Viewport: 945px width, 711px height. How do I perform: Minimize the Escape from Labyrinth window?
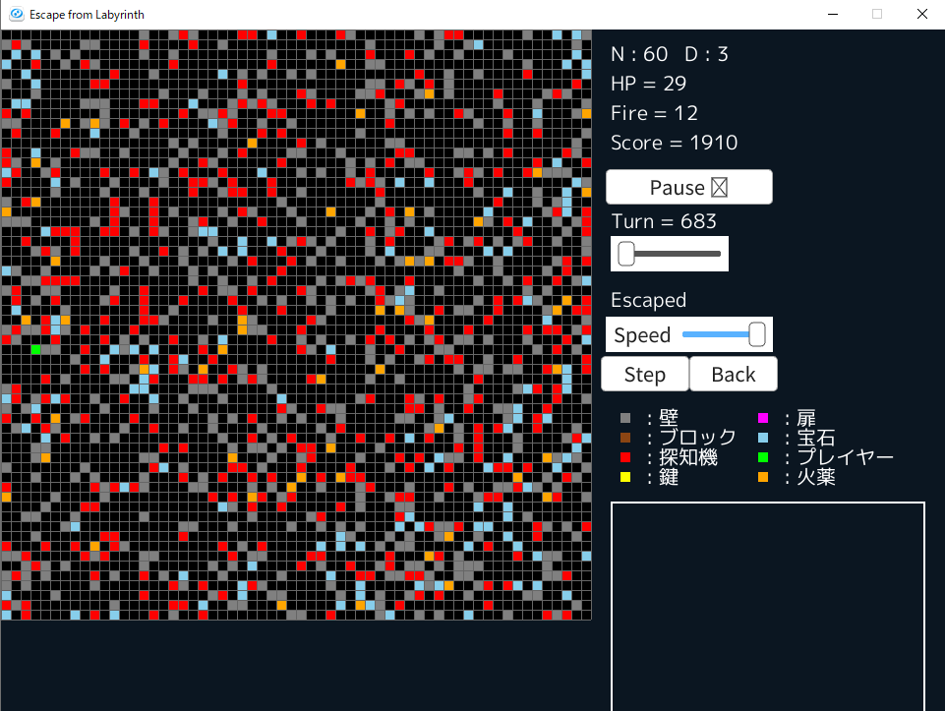point(833,14)
